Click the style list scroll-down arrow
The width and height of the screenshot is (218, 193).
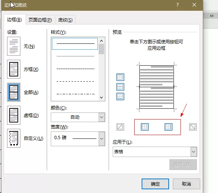(x=101, y=97)
